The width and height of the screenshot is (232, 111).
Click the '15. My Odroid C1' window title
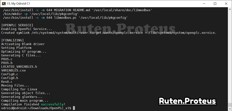(x=18, y=4)
